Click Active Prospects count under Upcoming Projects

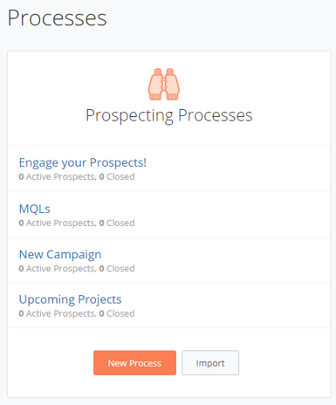point(58,313)
